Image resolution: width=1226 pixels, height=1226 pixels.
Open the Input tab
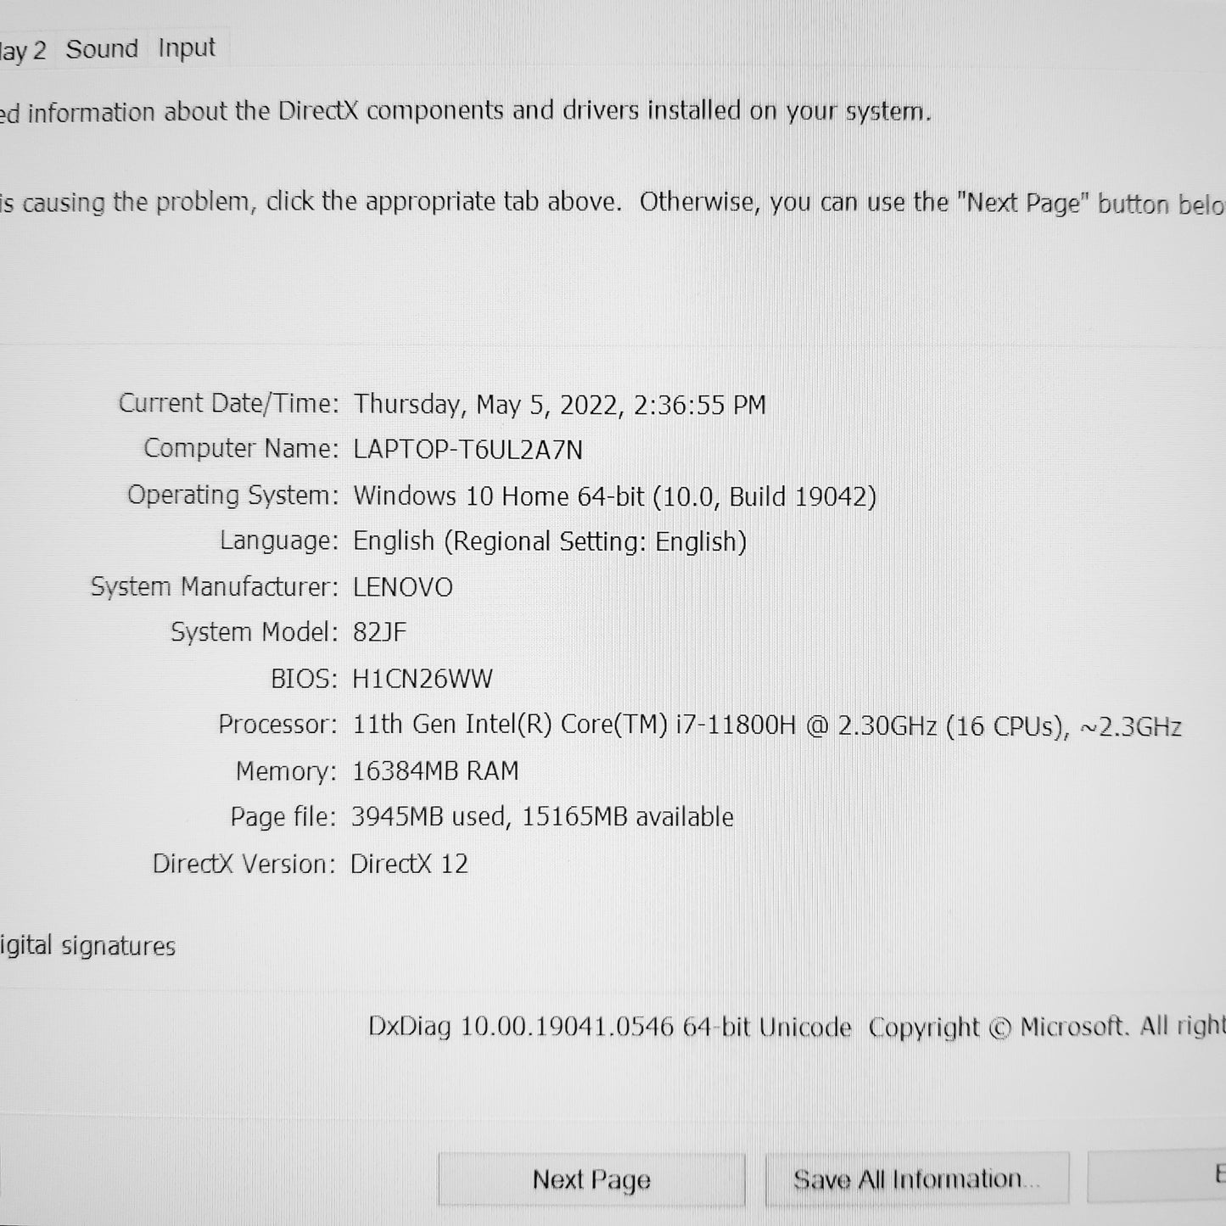click(187, 49)
